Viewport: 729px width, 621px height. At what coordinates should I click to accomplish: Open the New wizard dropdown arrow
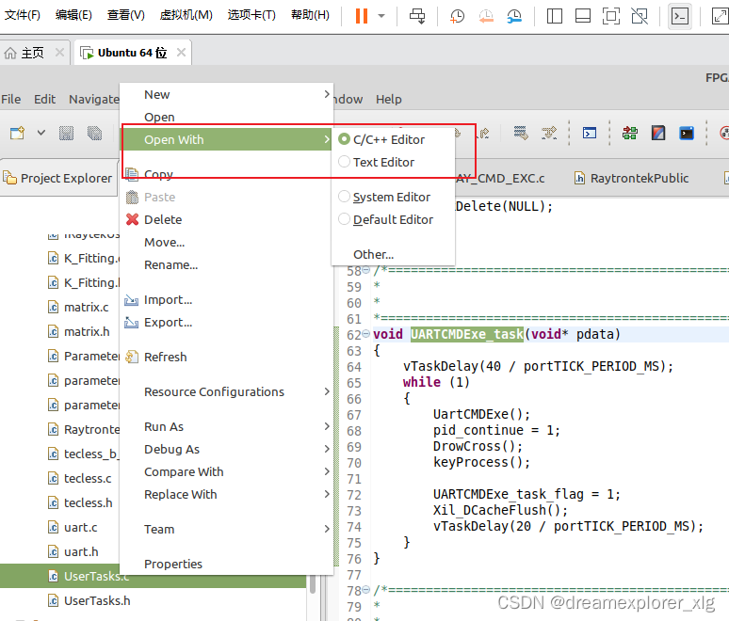point(41,134)
